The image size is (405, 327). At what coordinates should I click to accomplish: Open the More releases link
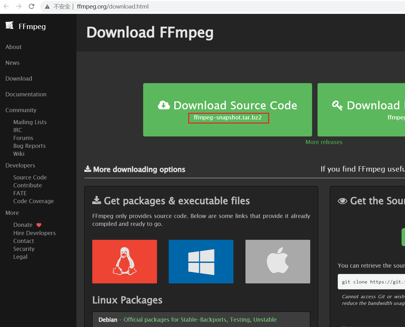point(324,142)
